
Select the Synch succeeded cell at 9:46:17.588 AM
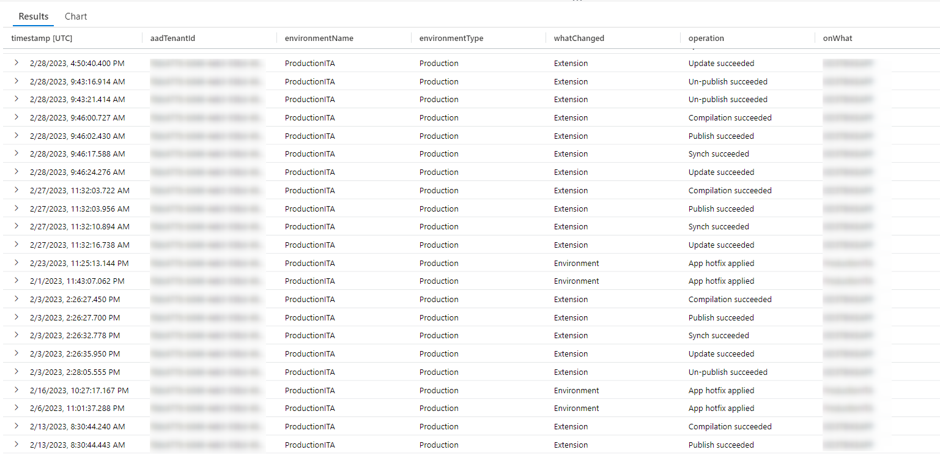tap(719, 154)
